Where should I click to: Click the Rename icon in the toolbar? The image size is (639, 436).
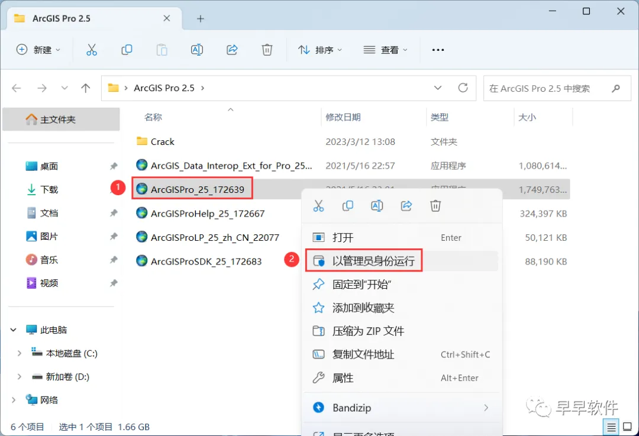(197, 50)
